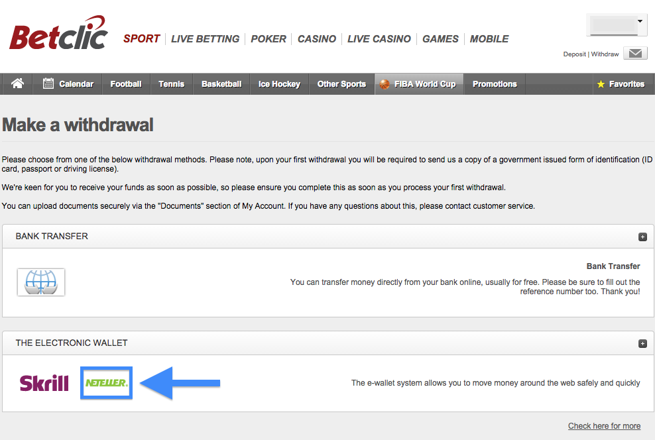Open the Favorites tab
This screenshot has height=440, width=655.
click(x=623, y=84)
